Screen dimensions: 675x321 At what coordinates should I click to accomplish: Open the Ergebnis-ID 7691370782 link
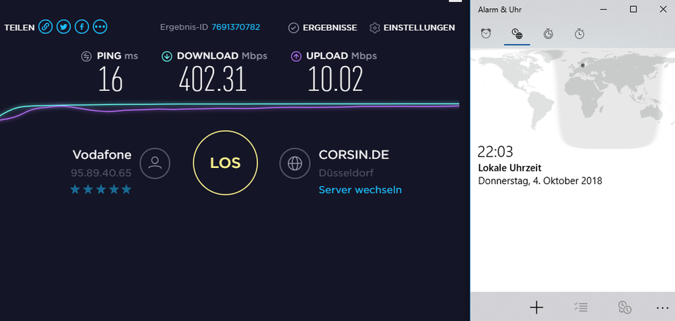235,27
